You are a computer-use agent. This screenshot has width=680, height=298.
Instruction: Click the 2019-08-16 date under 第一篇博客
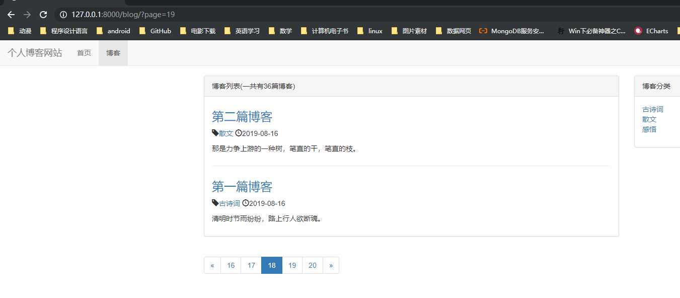[x=267, y=203]
